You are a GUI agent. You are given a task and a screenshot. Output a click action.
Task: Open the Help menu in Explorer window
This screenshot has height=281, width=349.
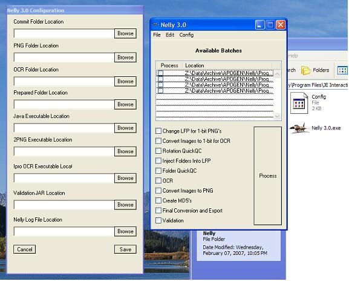pos(293,56)
